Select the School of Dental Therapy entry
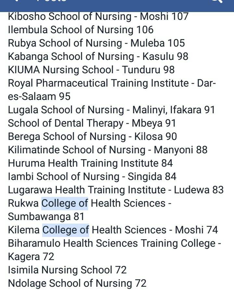 92,123
